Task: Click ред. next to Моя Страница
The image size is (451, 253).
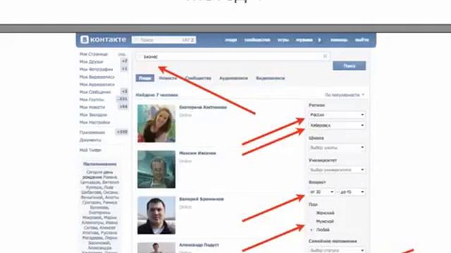Action: click(x=122, y=54)
